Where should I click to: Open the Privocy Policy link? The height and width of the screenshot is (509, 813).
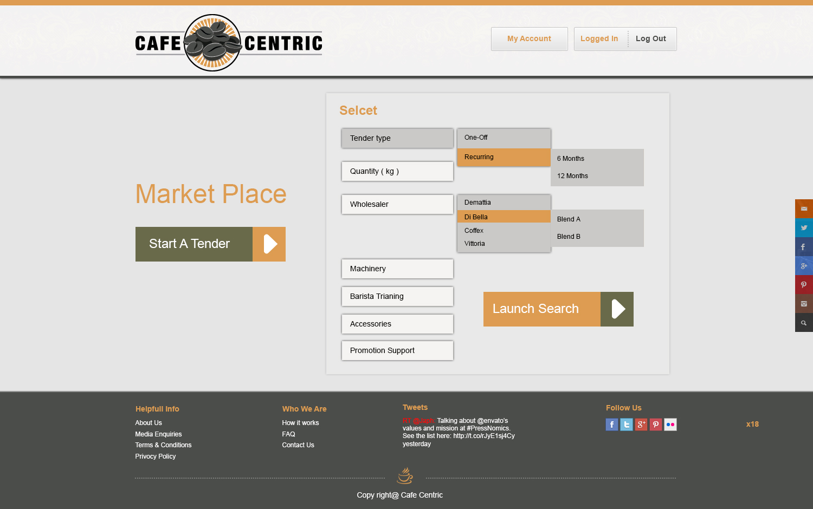coord(155,456)
